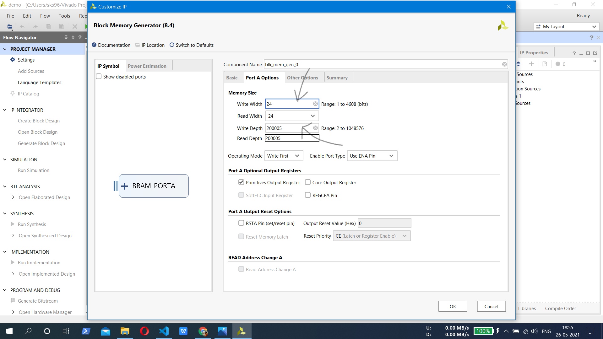Screen dimensions: 603x339
Task: Switch to the Power Estimation tab
Action: click(x=147, y=66)
